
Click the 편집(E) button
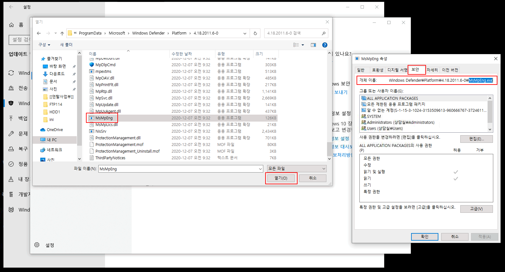pyautogui.click(x=476, y=139)
